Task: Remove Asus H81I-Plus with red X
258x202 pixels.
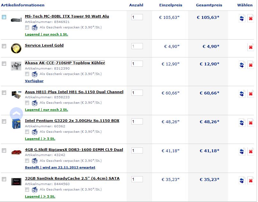Action: point(251,94)
